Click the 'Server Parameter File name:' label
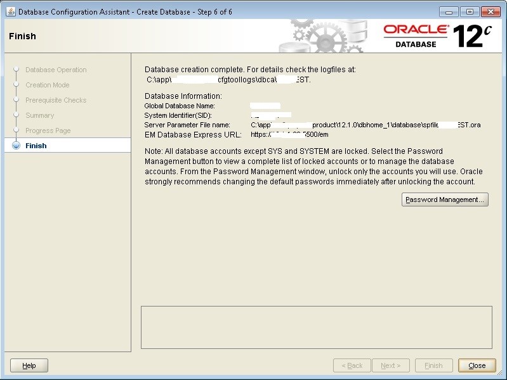This screenshot has width=507, height=380. click(187, 125)
